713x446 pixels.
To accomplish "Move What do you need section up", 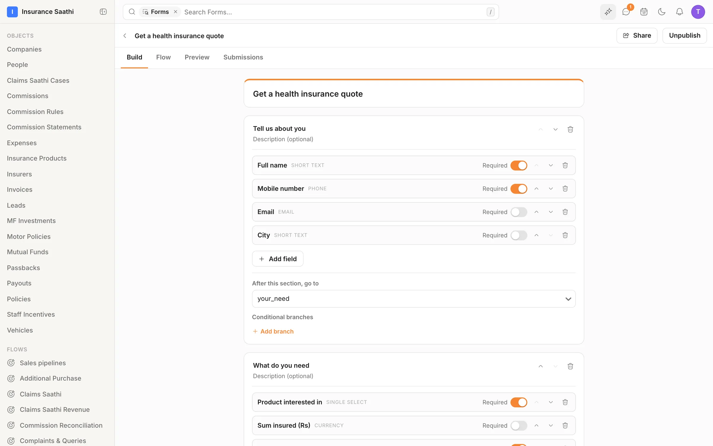I will coord(540,366).
